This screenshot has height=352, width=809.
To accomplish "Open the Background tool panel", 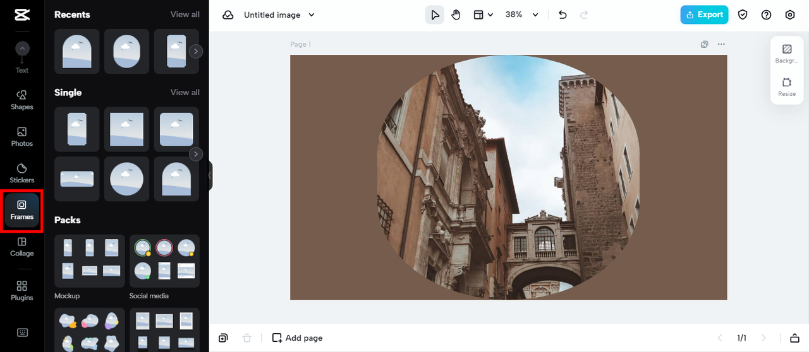I will coord(787,53).
